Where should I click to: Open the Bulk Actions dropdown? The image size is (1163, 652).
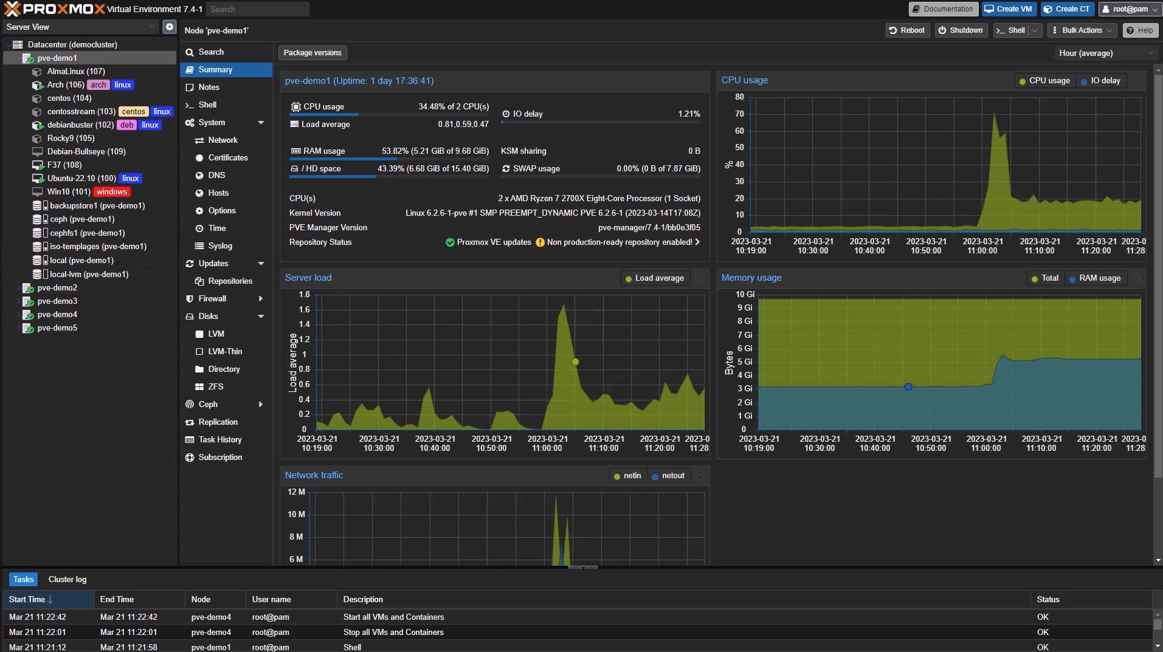coord(1082,30)
